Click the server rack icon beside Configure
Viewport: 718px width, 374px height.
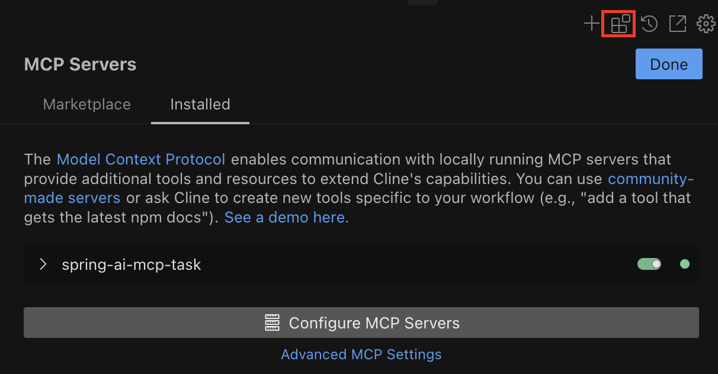tap(272, 323)
